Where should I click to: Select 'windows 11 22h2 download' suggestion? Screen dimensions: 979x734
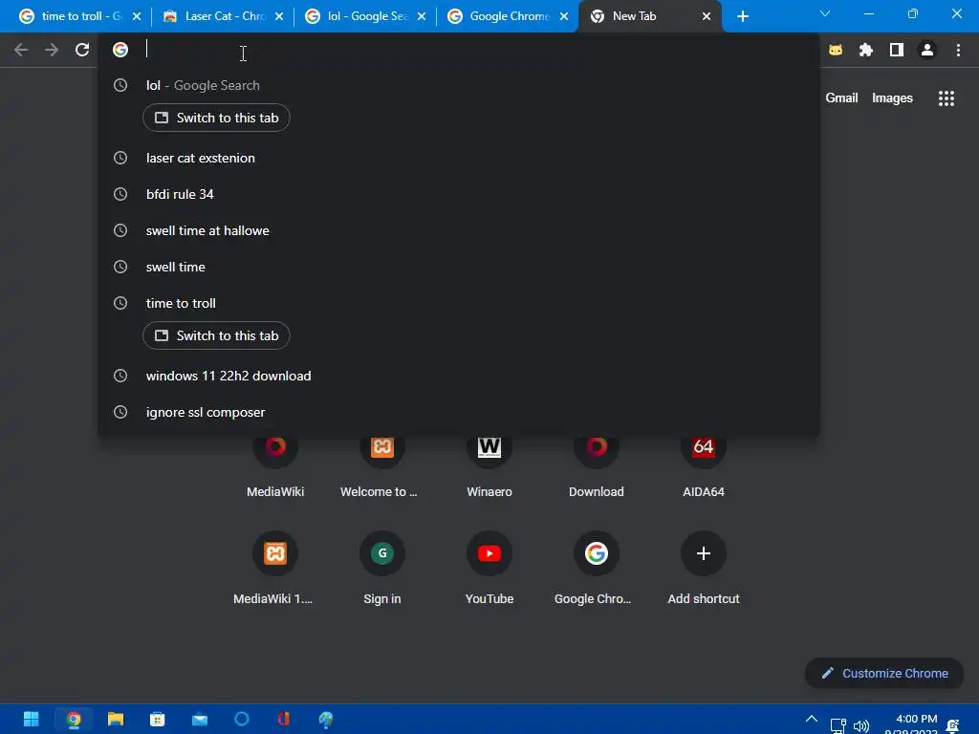tap(459, 376)
